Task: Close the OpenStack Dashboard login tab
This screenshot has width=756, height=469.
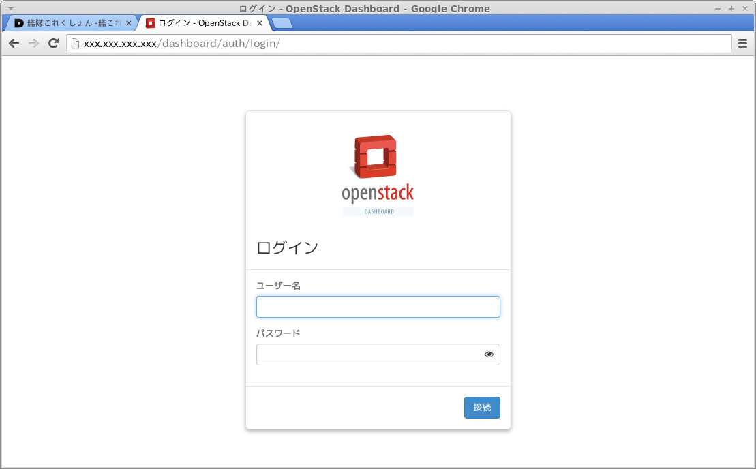Action: pyautogui.click(x=260, y=23)
